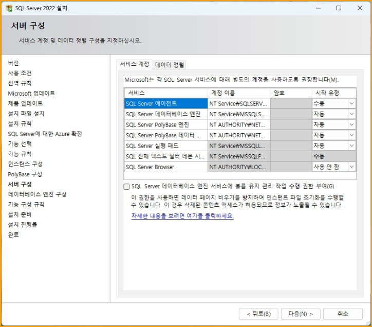Switch to the 서비스 계정 tab
This screenshot has height=327, width=372.
135,64
